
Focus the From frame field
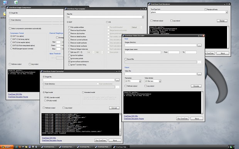pos(174,52)
